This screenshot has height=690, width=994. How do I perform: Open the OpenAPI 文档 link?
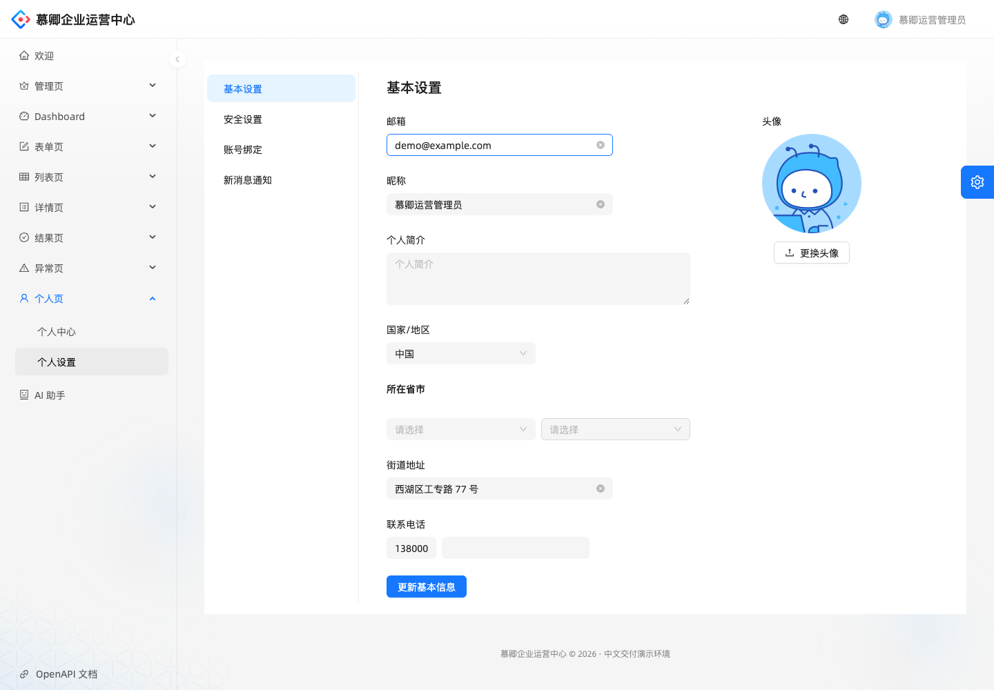point(66,674)
